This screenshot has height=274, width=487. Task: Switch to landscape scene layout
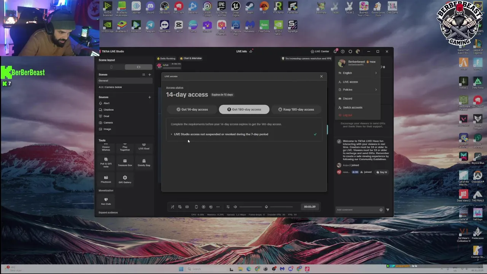[x=138, y=67]
